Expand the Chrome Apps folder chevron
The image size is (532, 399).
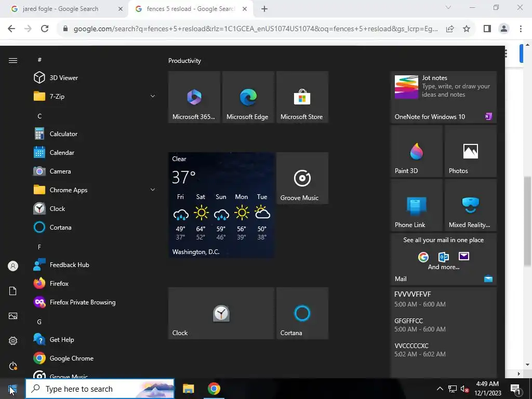pos(153,190)
